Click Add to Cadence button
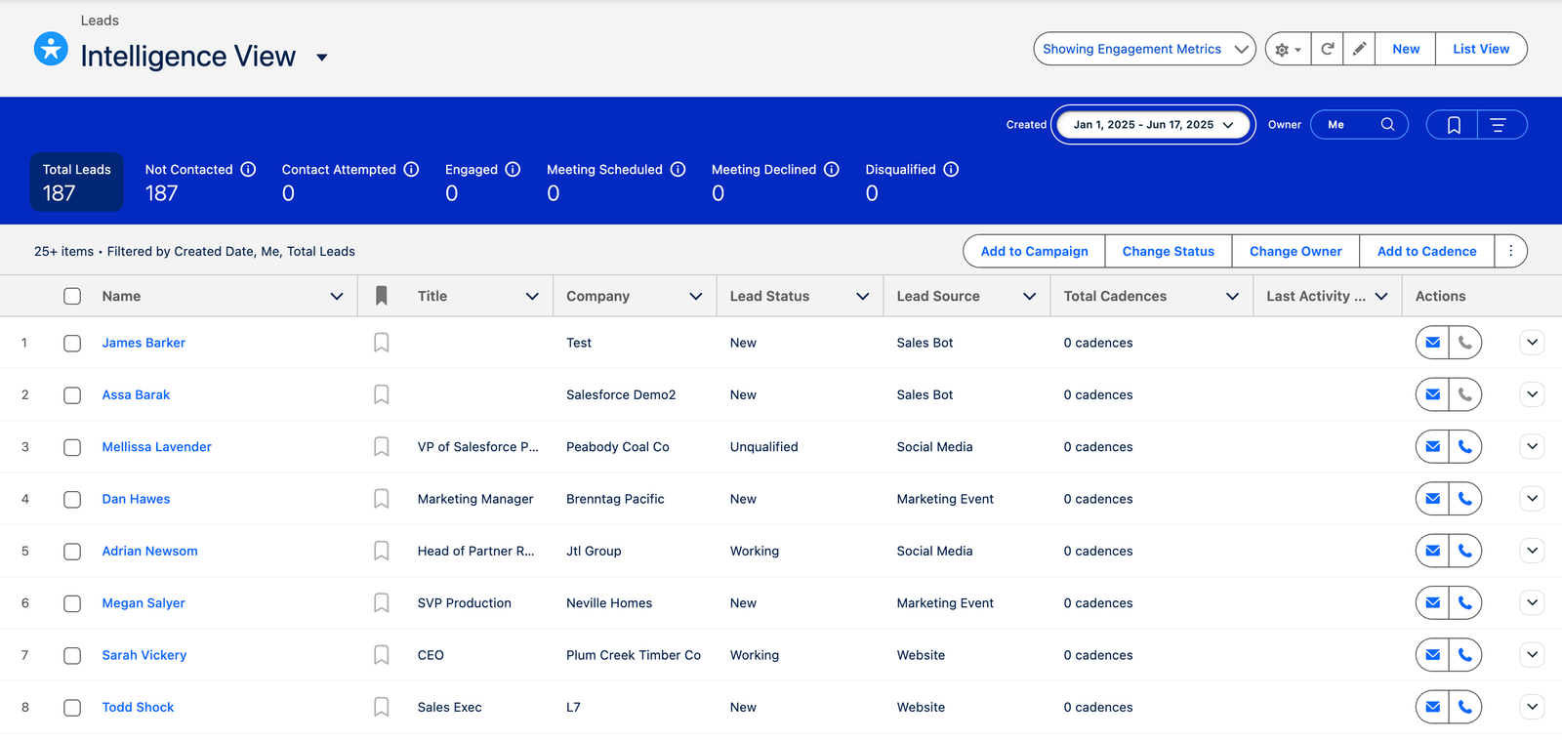Screen dimensions: 1562x740 (1426, 251)
